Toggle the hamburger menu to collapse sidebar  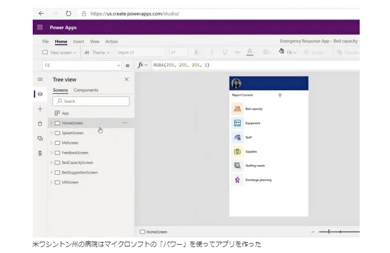pos(40,79)
